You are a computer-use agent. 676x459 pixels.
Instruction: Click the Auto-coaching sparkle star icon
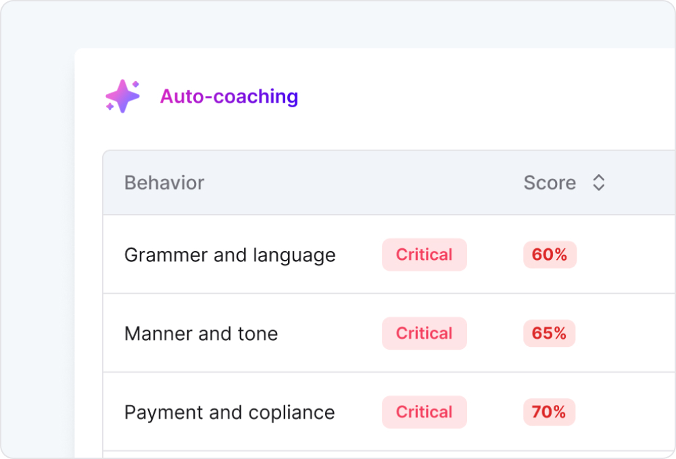(x=123, y=96)
